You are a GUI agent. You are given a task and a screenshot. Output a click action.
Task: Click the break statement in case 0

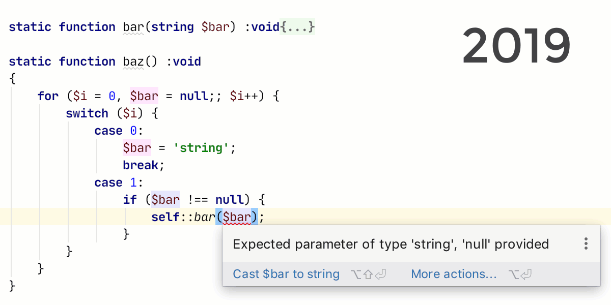click(141, 165)
